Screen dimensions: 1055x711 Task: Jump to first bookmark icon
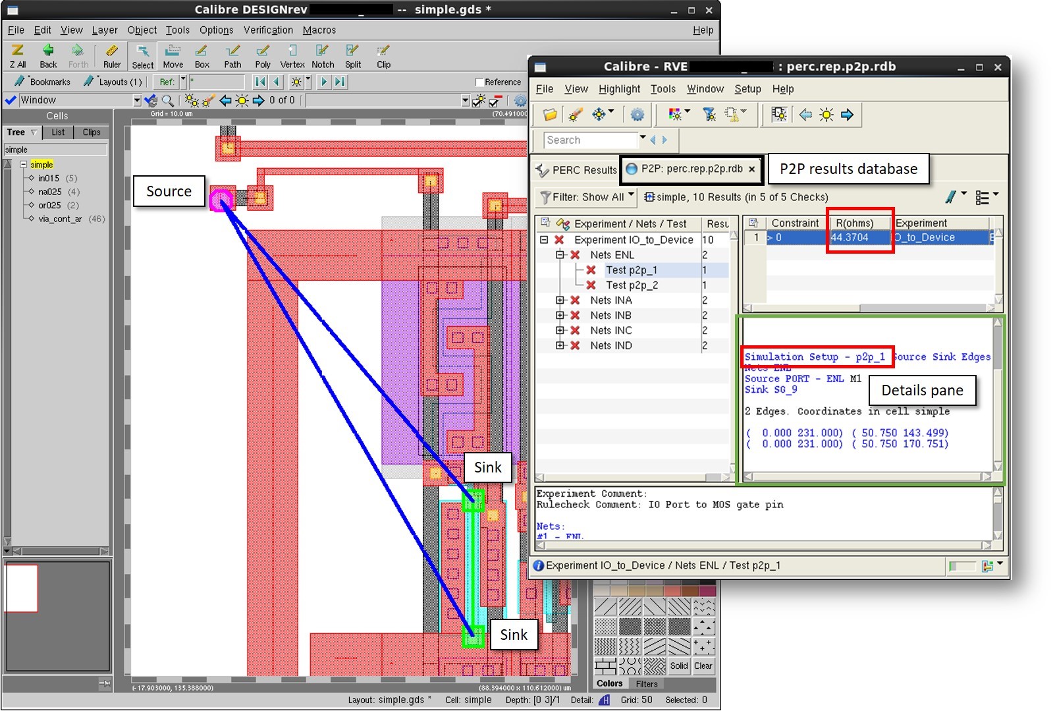point(261,82)
